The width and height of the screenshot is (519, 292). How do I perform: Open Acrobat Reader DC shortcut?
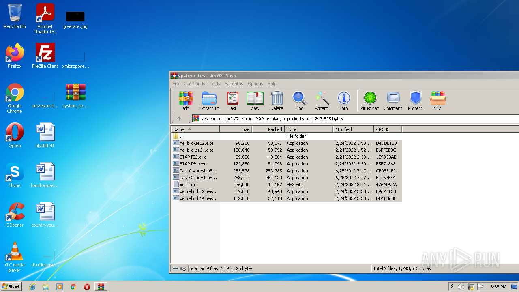(x=45, y=19)
